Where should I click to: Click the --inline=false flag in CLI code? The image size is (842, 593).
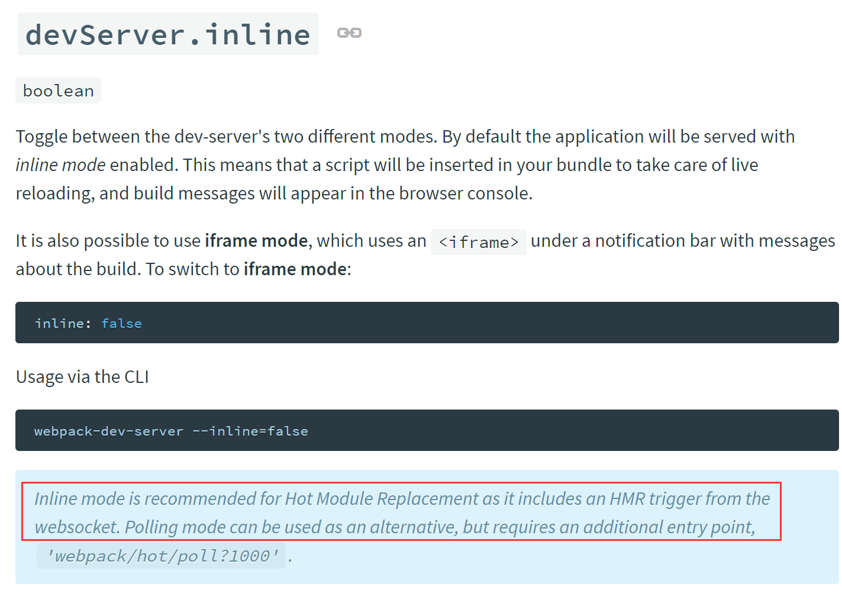[x=250, y=431]
